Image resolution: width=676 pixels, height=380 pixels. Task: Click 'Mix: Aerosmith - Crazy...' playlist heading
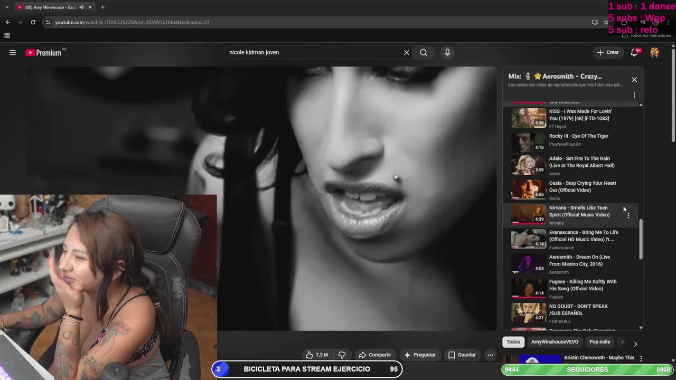click(555, 76)
